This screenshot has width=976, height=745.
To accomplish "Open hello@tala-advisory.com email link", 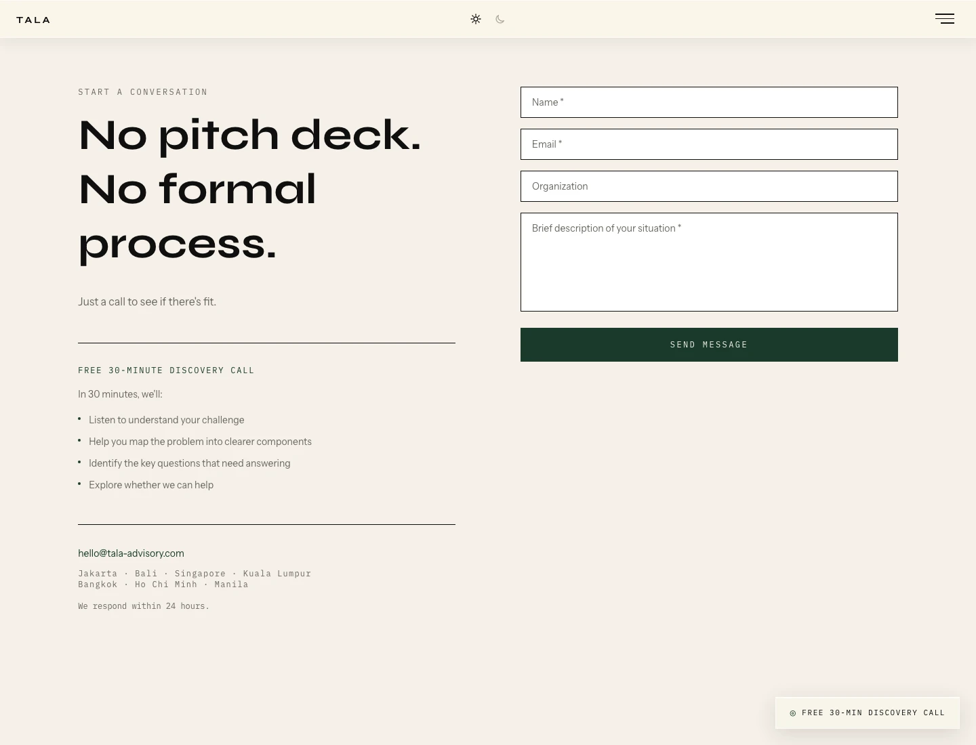I will [x=131, y=553].
